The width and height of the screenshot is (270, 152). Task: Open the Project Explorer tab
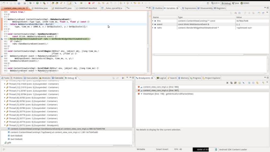click(x=211, y=78)
